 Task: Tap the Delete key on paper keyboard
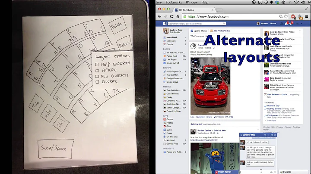[117, 25]
